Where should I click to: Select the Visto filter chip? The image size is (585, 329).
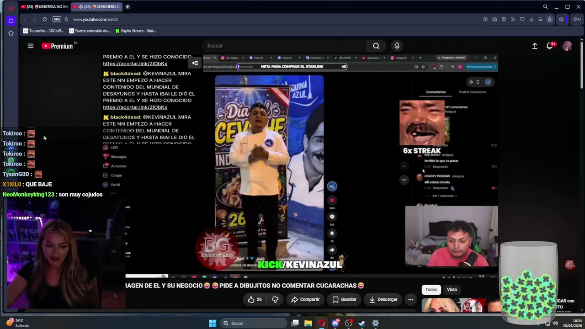pyautogui.click(x=452, y=289)
